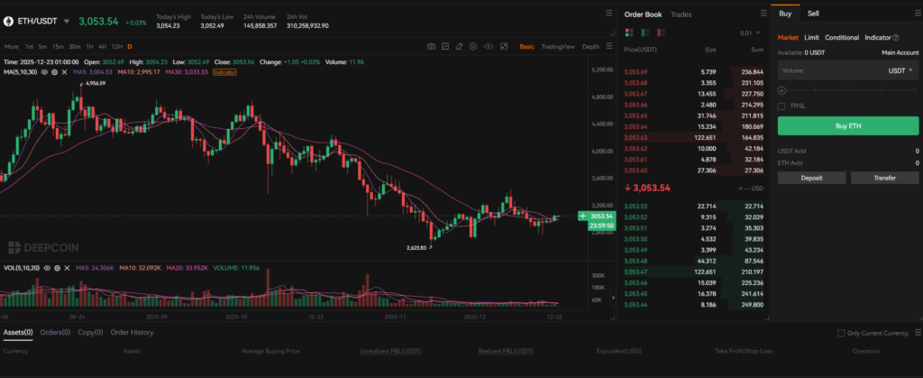Click the Buy ETH button
923x378 pixels.
click(x=847, y=126)
